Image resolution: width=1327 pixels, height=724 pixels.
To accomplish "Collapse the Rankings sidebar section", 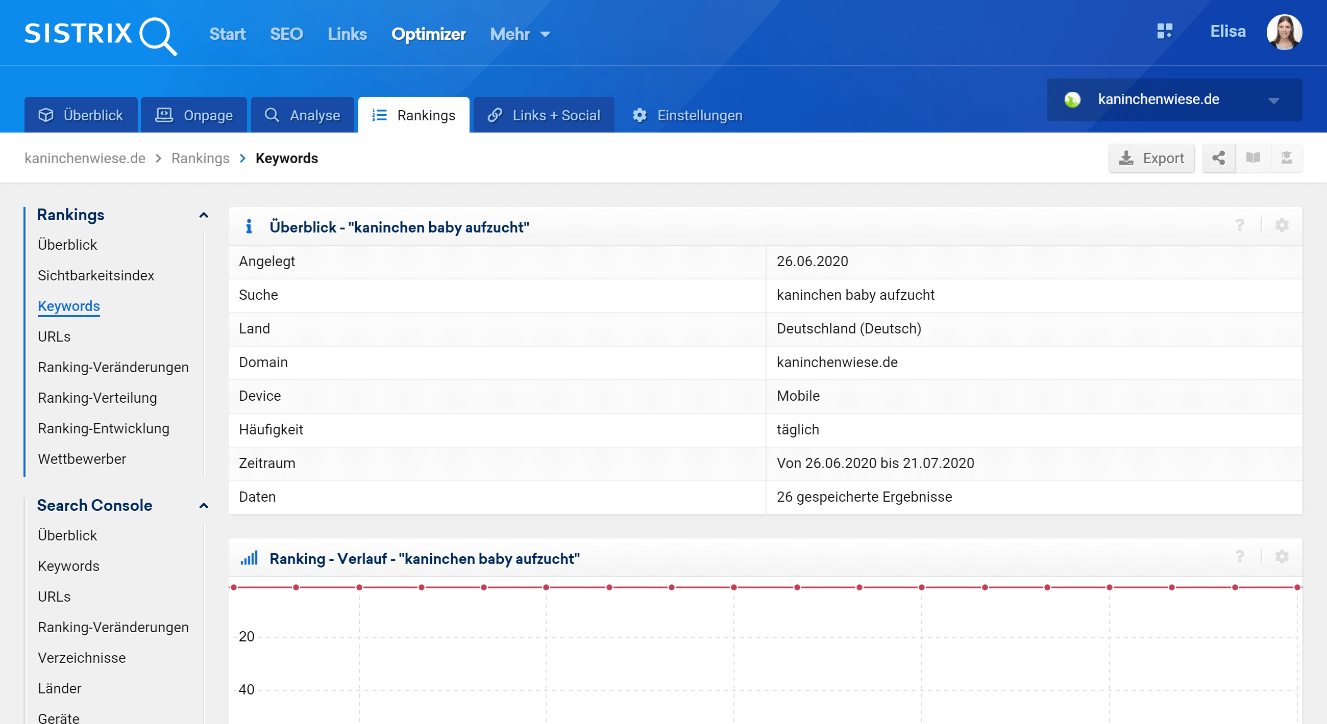I will (x=204, y=215).
